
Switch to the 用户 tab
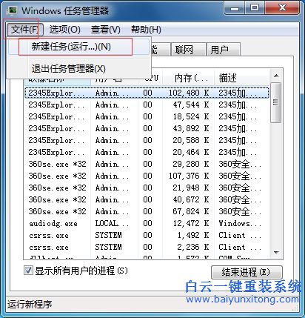[224, 50]
